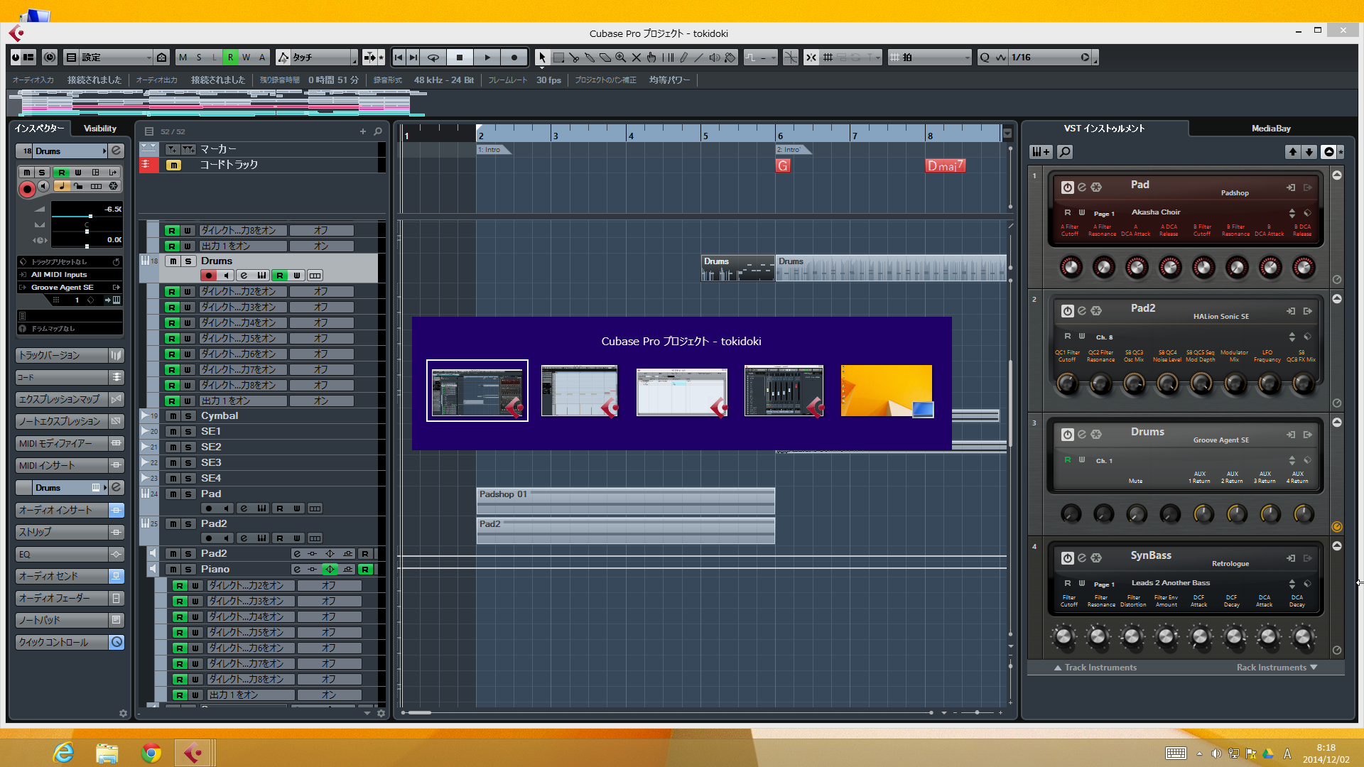
Task: Record-enable the Drums track
Action: [208, 276]
